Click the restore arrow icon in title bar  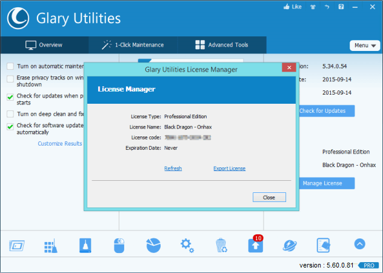click(327, 7)
